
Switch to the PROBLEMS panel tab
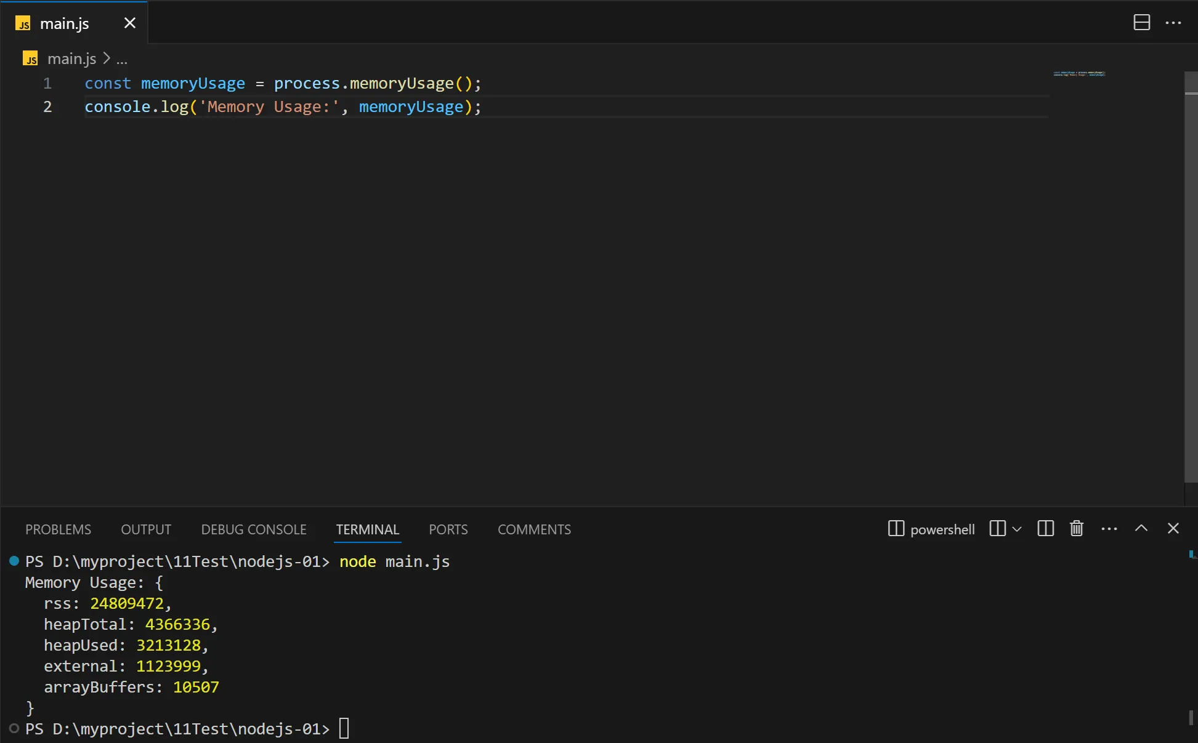click(x=58, y=529)
